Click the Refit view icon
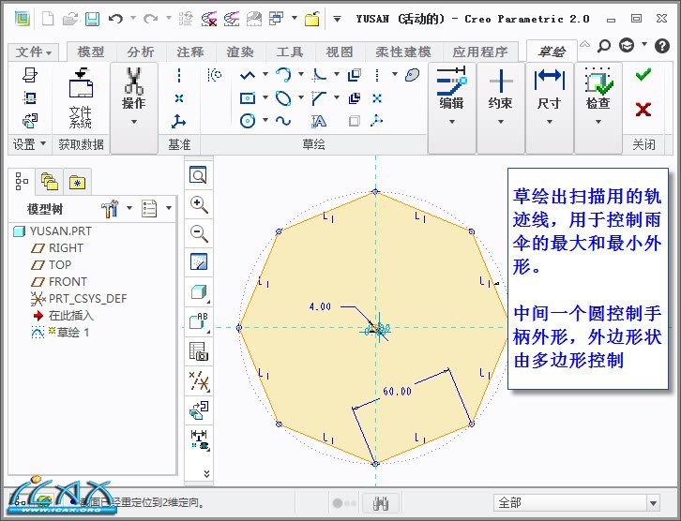Viewport: 681px width, 521px height. click(198, 175)
